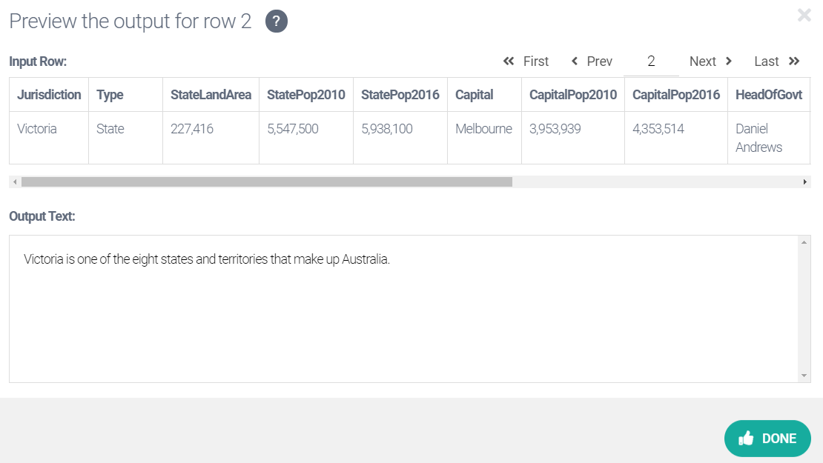Click the CapitalPop2016 column header
The width and height of the screenshot is (823, 463).
tap(676, 95)
